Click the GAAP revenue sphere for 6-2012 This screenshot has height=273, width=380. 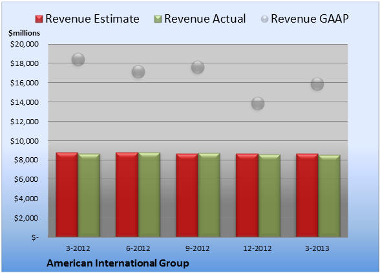[x=138, y=72]
